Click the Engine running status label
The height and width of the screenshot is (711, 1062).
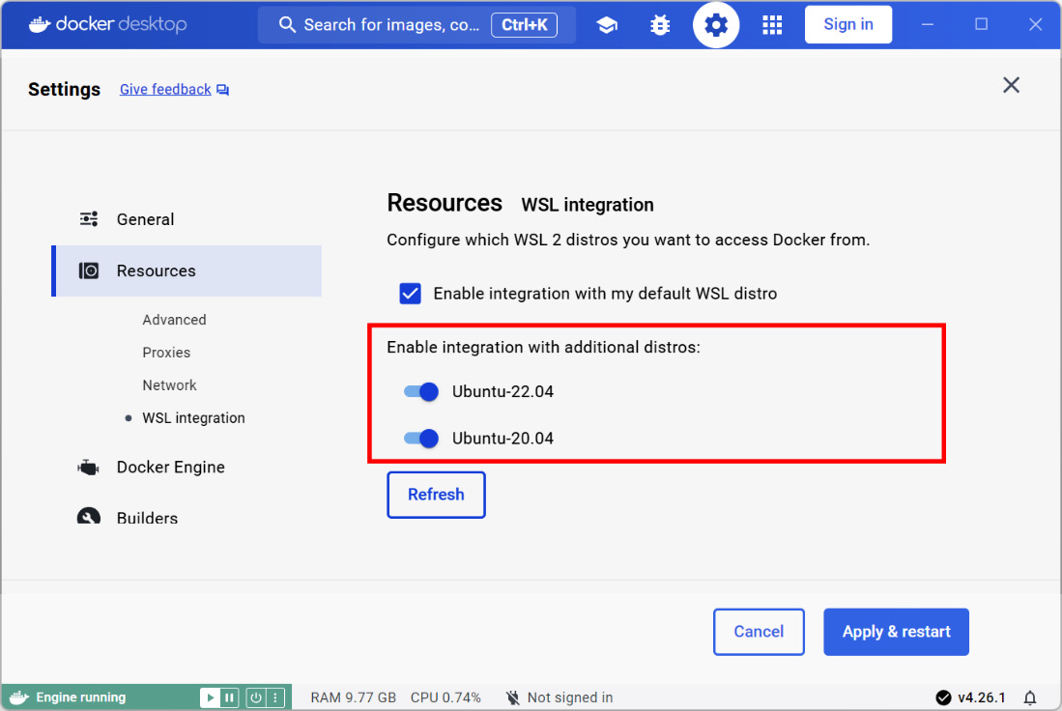pos(80,697)
